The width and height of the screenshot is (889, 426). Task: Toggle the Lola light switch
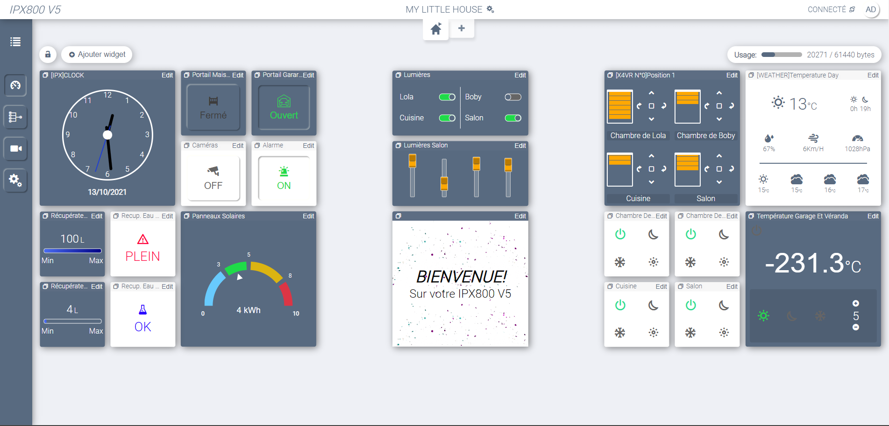point(447,97)
